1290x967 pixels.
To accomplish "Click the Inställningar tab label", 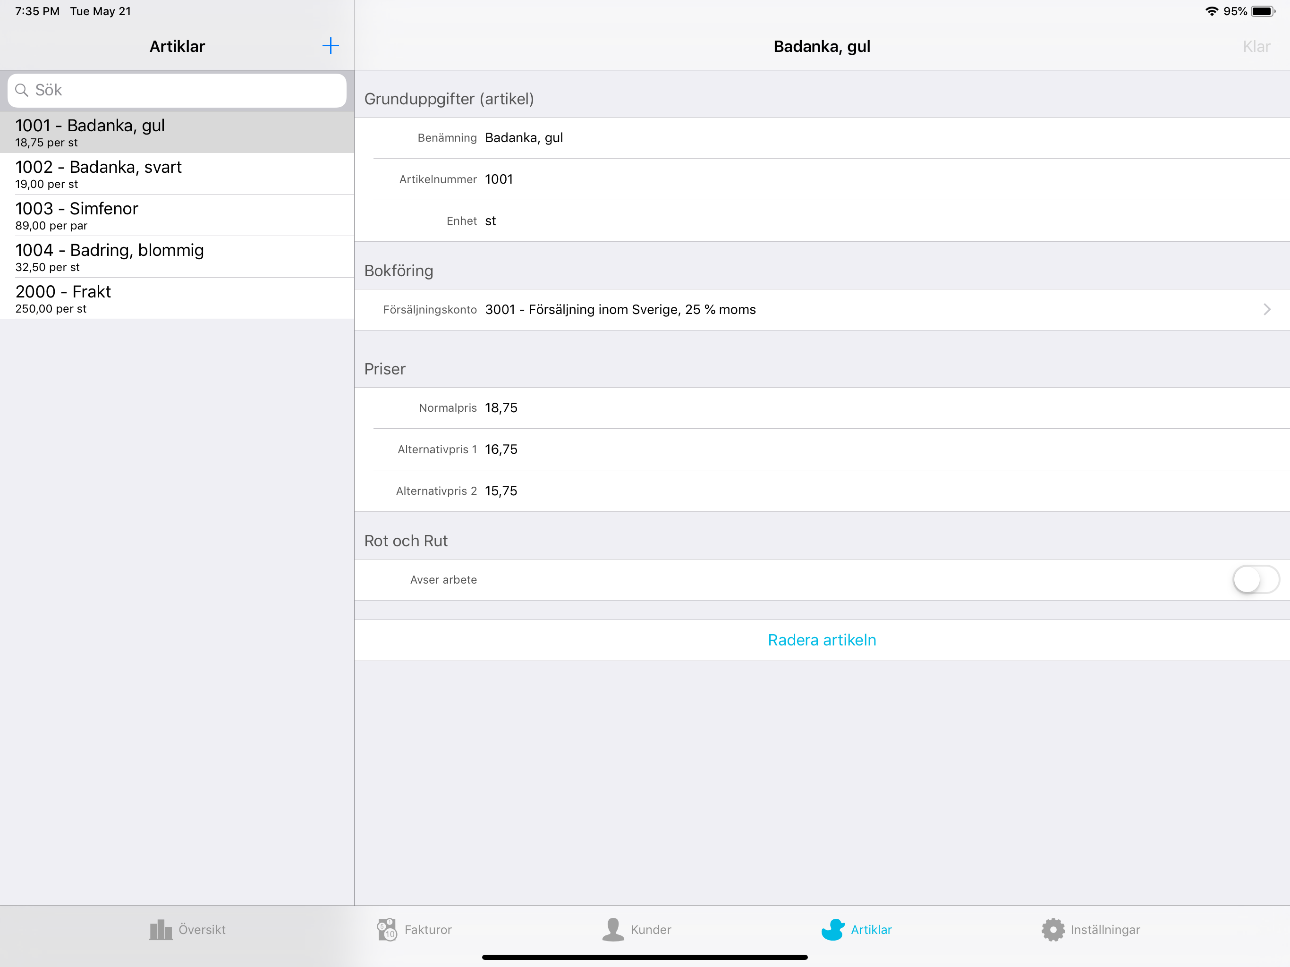I will pos(1105,930).
